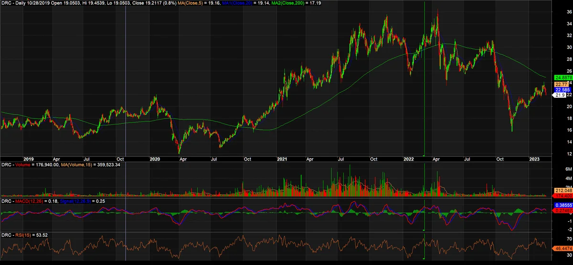Click the 2020 date axis label
The image size is (573, 265).
click(155, 159)
